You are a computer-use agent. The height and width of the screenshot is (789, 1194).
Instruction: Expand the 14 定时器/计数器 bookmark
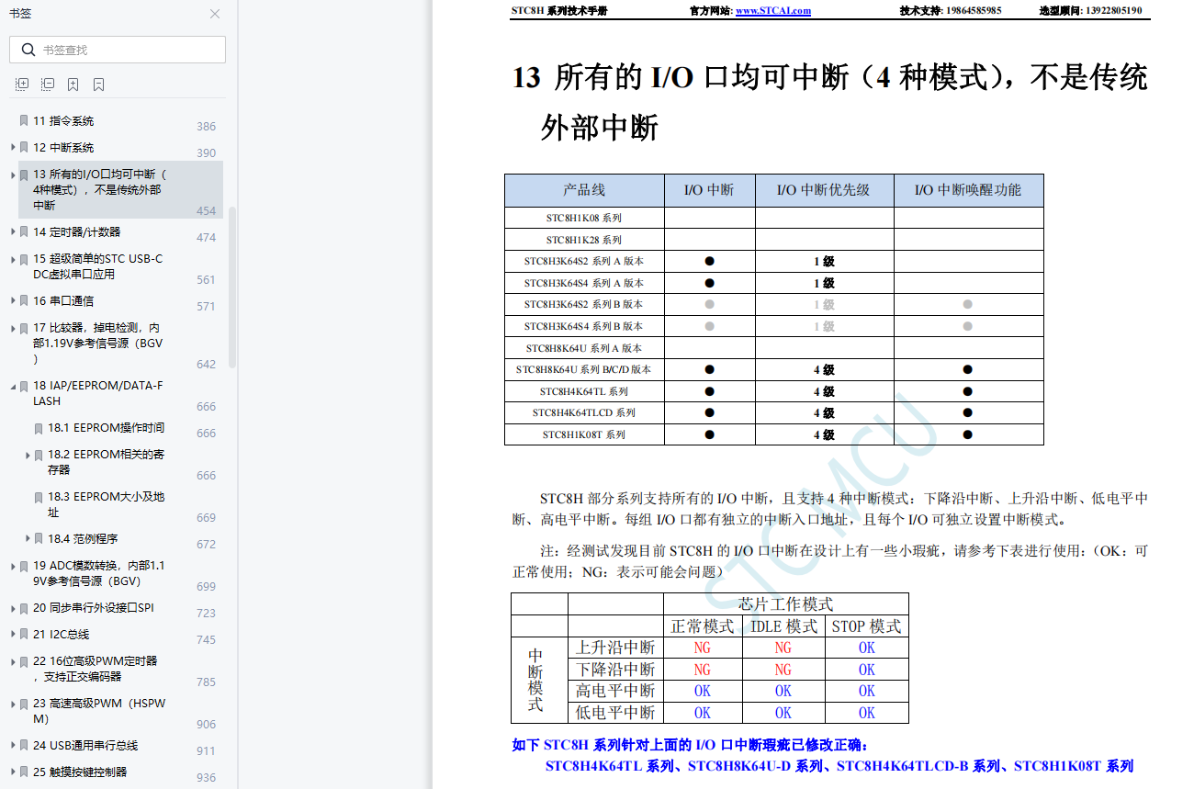(13, 231)
